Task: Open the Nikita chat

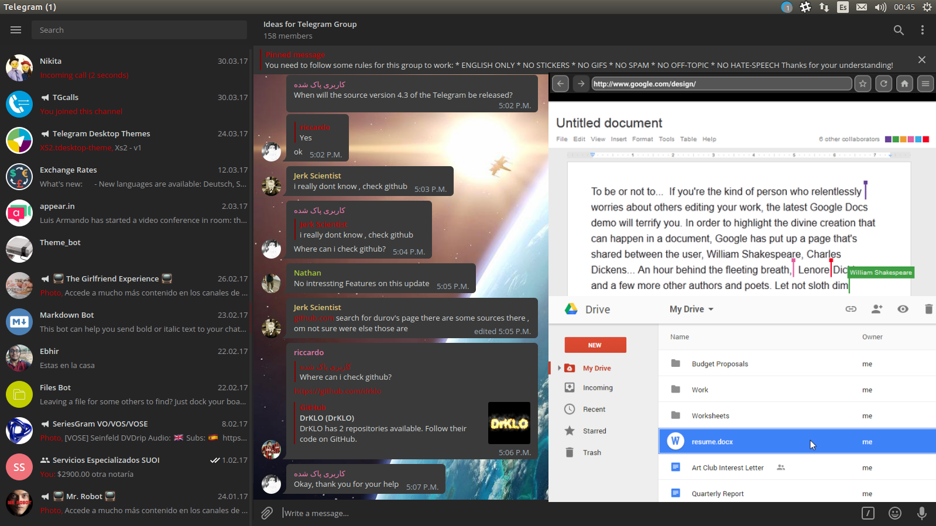Action: coord(126,68)
